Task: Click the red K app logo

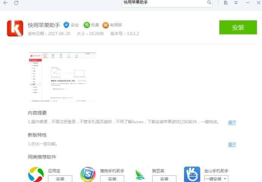Action: (x=15, y=28)
